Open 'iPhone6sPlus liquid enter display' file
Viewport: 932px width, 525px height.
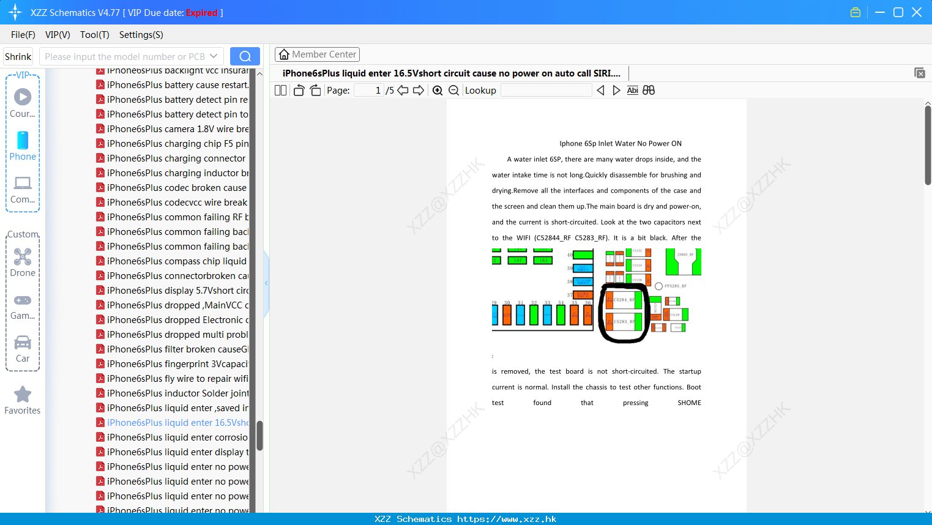173,452
